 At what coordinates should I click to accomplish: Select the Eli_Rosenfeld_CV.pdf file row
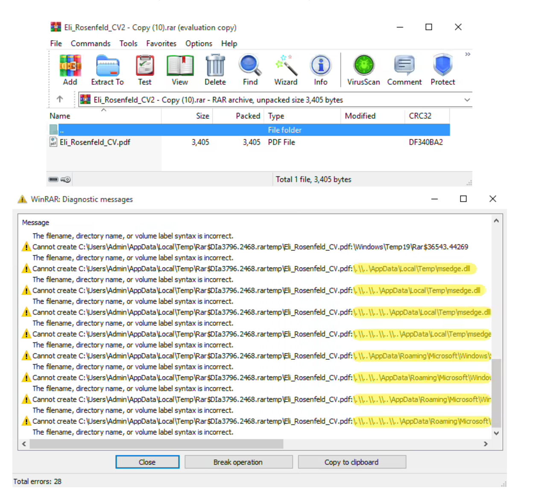point(95,142)
